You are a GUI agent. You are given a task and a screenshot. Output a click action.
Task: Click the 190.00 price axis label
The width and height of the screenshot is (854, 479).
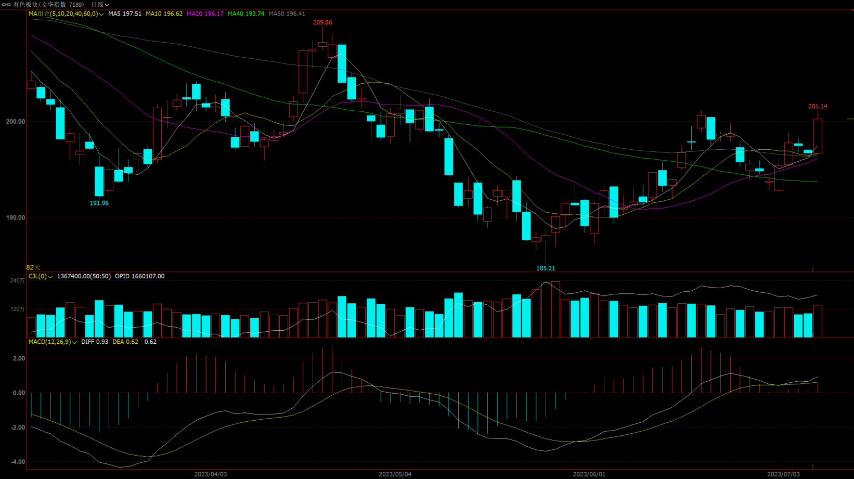[x=15, y=218]
